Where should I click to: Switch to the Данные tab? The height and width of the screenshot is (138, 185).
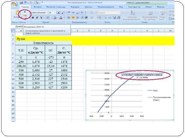[88, 7]
